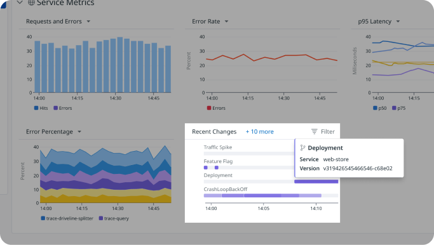This screenshot has width=434, height=245.
Task: Click the Deployment branch icon in tooltip
Action: pyautogui.click(x=302, y=148)
